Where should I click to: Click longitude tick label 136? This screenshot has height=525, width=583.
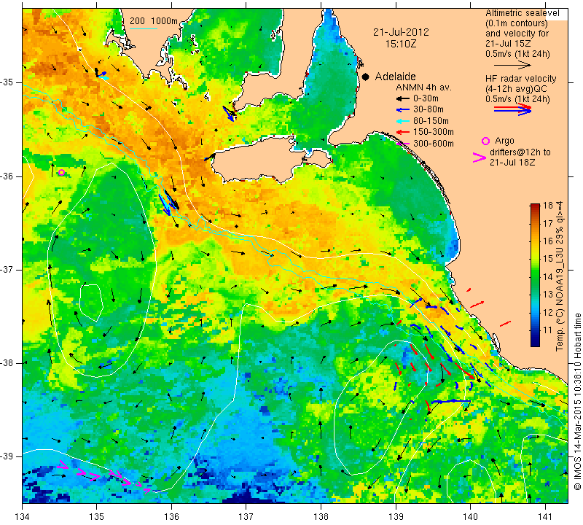pyautogui.click(x=171, y=517)
